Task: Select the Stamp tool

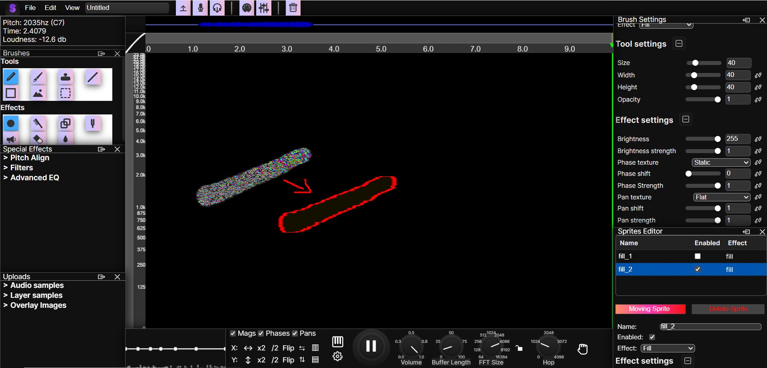Action: pyautogui.click(x=66, y=77)
